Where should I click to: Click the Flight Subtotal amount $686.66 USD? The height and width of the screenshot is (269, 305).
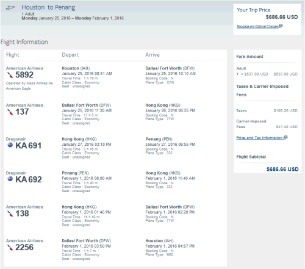[282, 169]
